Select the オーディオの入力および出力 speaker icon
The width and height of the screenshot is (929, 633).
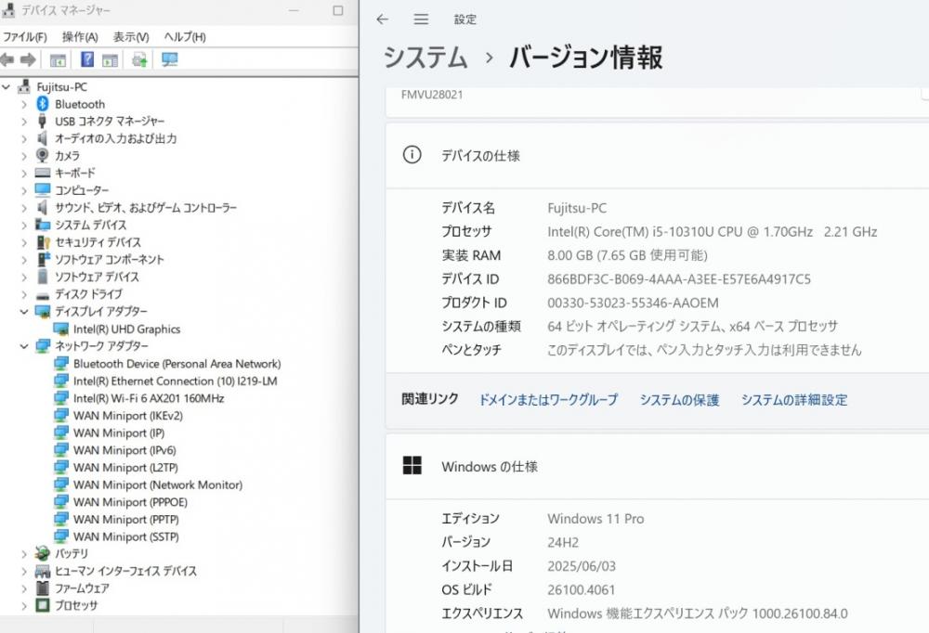point(42,138)
